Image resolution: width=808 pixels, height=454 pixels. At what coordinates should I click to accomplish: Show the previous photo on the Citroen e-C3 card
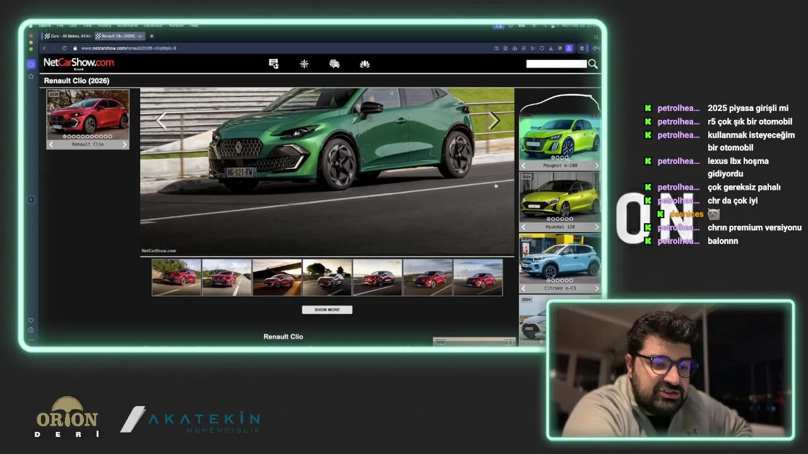tap(523, 288)
